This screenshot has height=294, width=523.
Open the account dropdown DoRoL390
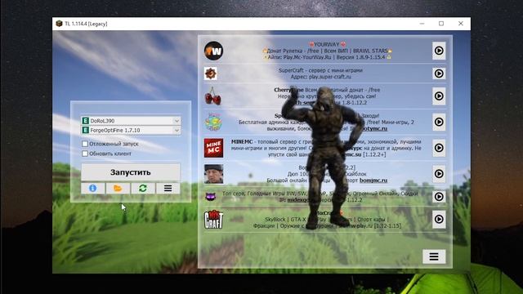tap(131, 121)
